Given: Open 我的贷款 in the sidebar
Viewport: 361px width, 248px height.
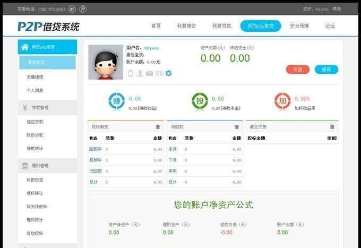Looking at the screenshot, I should [35, 135].
